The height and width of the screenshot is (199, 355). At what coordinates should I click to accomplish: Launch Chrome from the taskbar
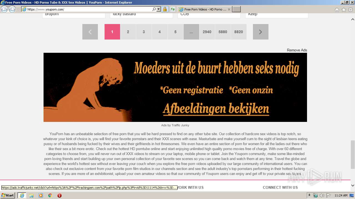click(x=50, y=195)
